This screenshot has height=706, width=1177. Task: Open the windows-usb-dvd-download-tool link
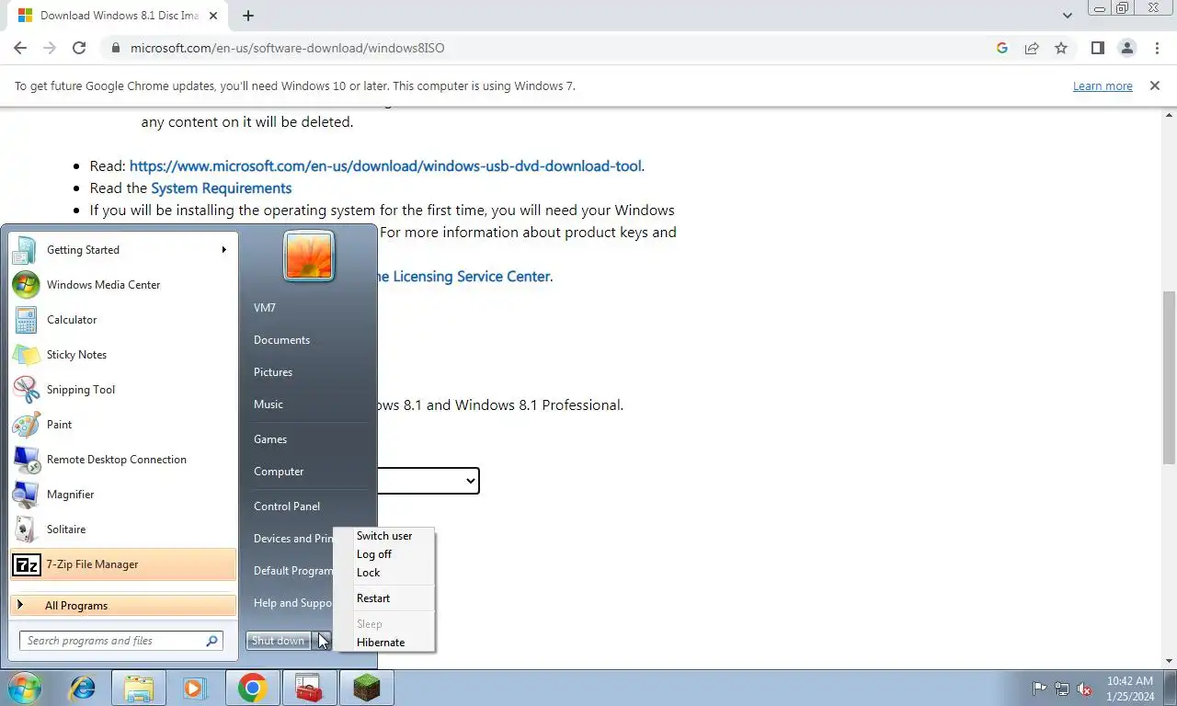385,166
